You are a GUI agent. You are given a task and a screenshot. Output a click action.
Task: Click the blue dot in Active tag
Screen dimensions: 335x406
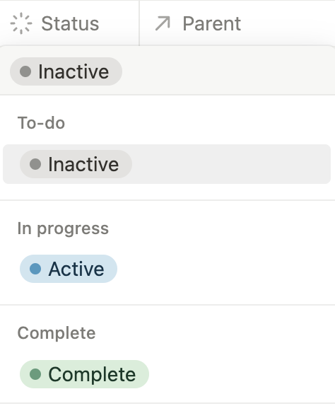pos(35,269)
